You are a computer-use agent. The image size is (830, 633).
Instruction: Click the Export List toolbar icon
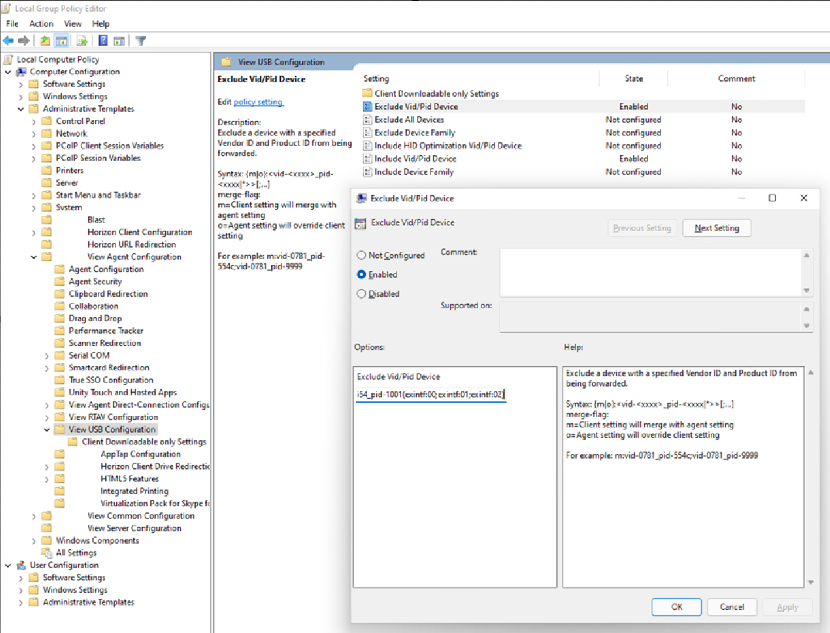(x=81, y=40)
